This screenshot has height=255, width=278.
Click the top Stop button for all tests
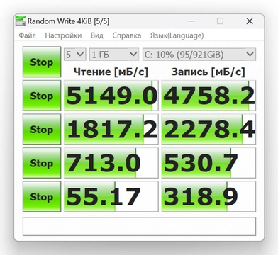coord(42,62)
